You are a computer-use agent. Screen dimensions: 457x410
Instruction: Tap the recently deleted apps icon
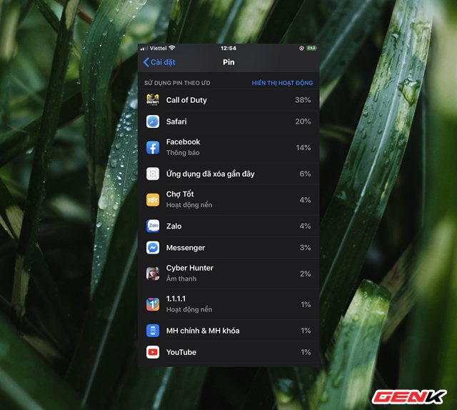[x=152, y=174]
